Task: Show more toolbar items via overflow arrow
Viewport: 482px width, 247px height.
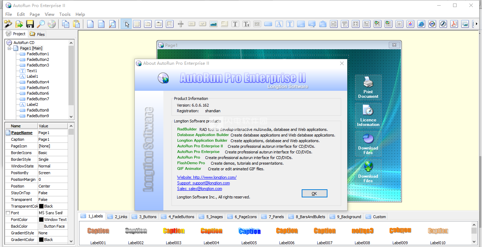Action: point(477,24)
